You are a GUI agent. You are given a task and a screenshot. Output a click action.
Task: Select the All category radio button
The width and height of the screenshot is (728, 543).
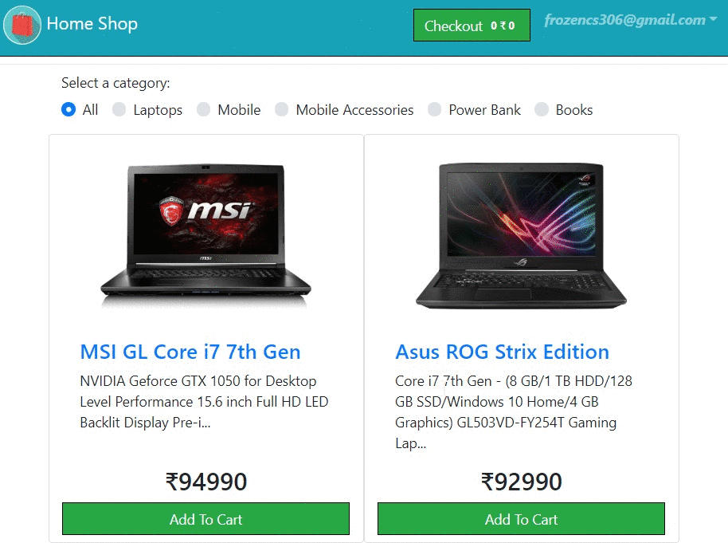pyautogui.click(x=68, y=110)
